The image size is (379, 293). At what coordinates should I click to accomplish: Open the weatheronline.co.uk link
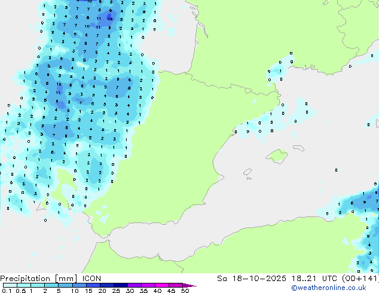[x=329, y=288]
